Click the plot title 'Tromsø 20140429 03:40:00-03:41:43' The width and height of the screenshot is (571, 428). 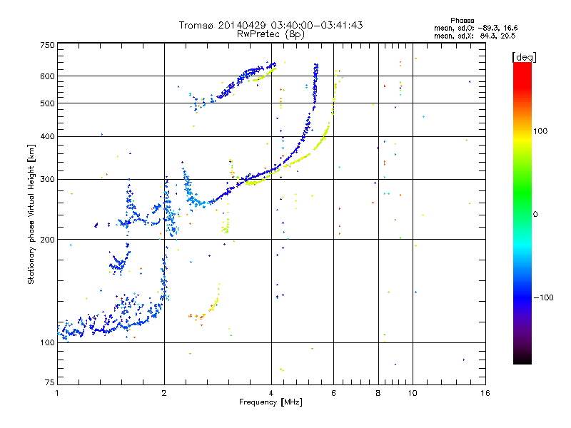pos(271,25)
